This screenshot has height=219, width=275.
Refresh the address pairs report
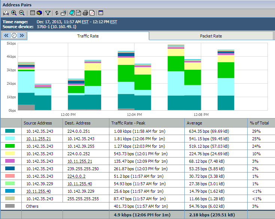[57, 13]
